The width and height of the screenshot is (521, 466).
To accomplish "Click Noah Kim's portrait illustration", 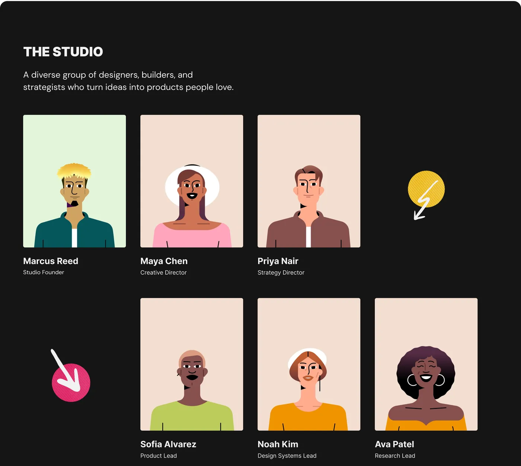I will coord(309,364).
